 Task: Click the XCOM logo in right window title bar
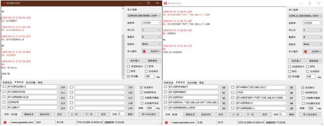click(x=165, y=3)
